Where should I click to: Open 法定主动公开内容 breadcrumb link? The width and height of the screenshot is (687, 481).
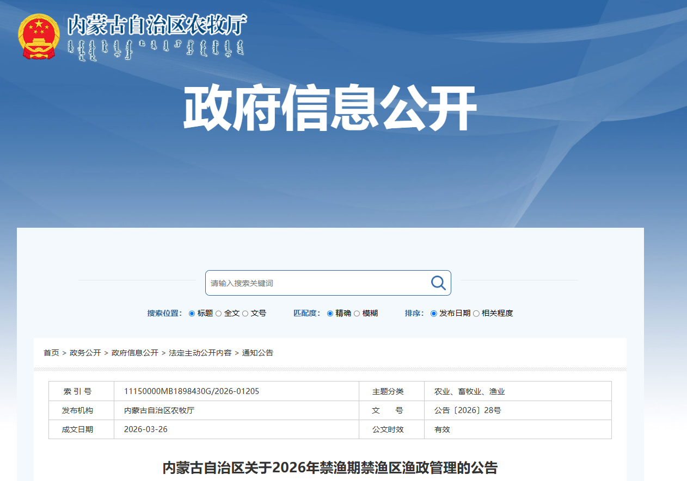[x=200, y=353]
